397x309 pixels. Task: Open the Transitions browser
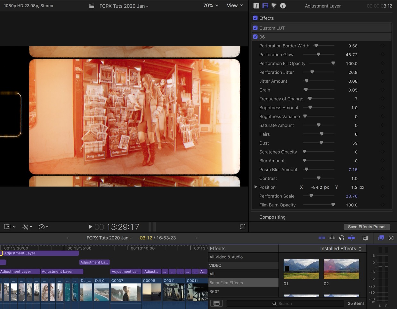(391, 238)
